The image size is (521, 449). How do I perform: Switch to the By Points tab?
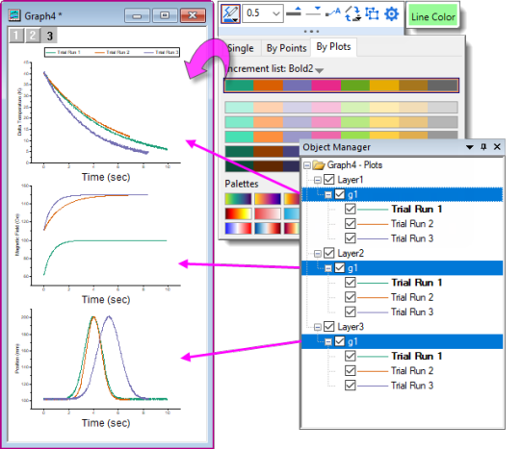point(286,48)
